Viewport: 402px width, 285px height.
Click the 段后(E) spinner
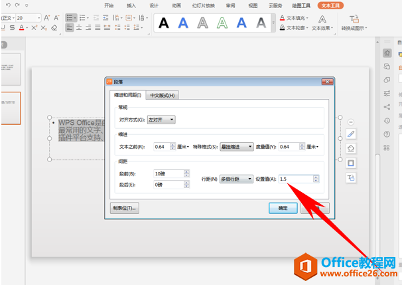(186, 184)
